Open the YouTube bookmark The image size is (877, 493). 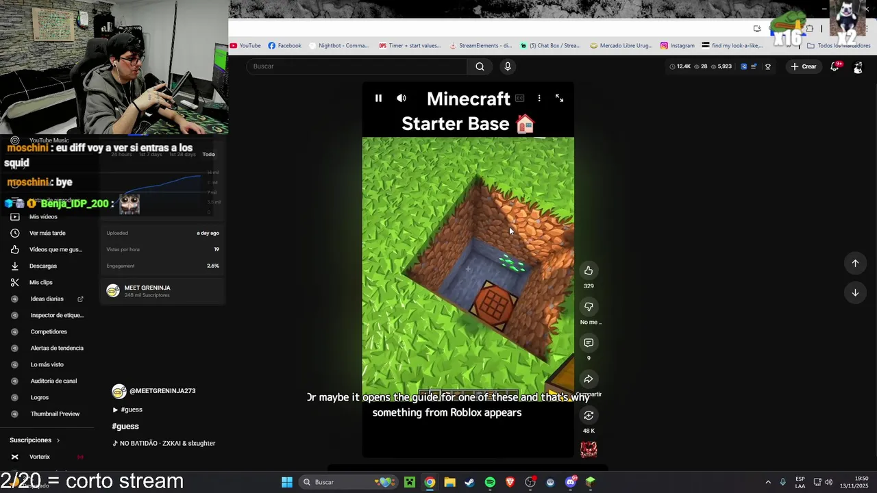coord(245,46)
